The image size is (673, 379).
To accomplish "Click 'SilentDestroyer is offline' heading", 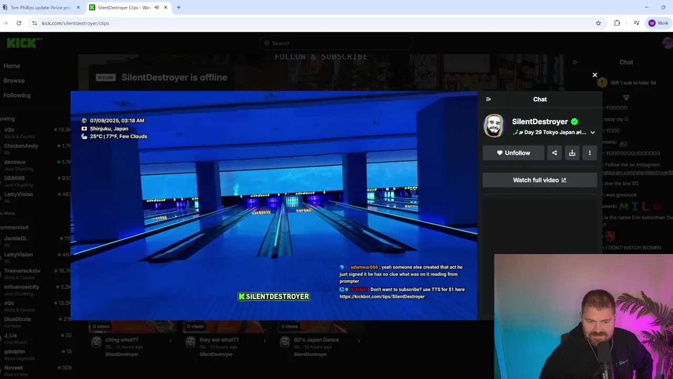I will coord(174,77).
